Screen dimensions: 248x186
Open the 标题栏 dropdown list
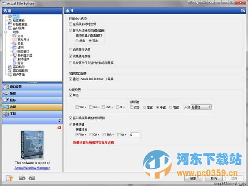[x=201, y=107]
